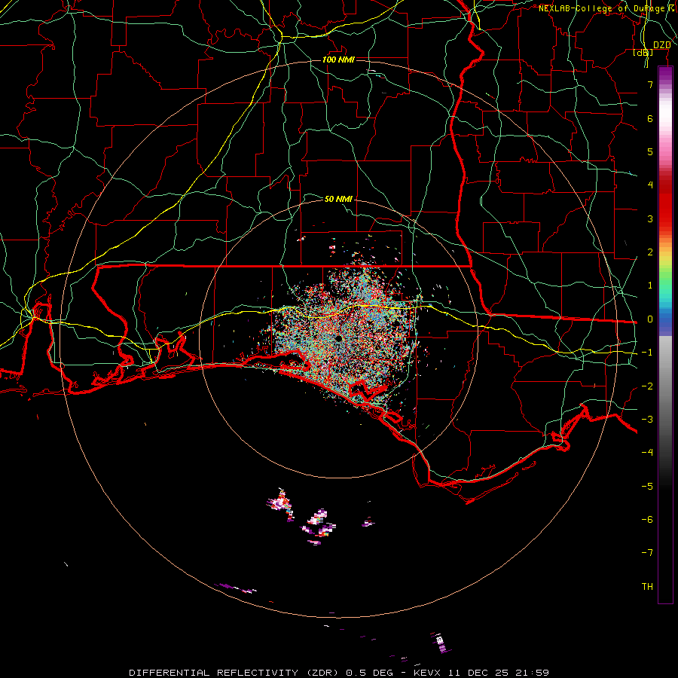This screenshot has width=678, height=678.
Task: Click the 100 NMI range ring label
Action: [x=338, y=60]
